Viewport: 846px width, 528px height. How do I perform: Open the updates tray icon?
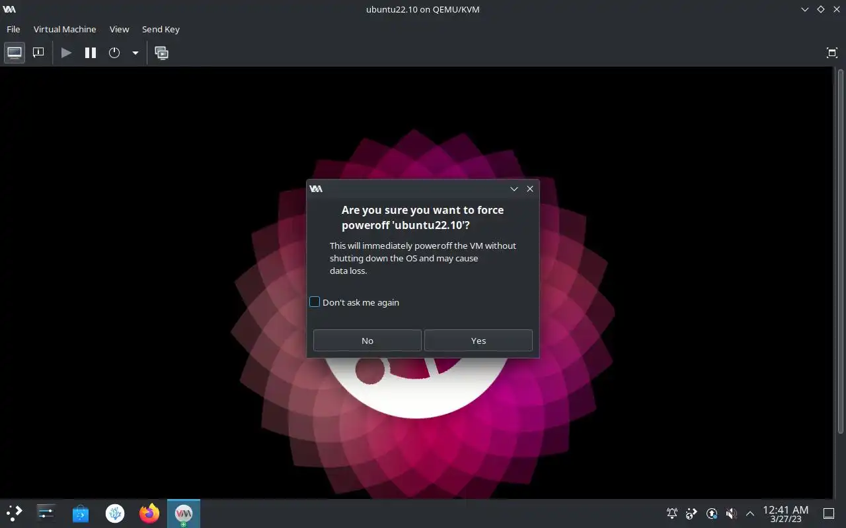click(x=712, y=513)
